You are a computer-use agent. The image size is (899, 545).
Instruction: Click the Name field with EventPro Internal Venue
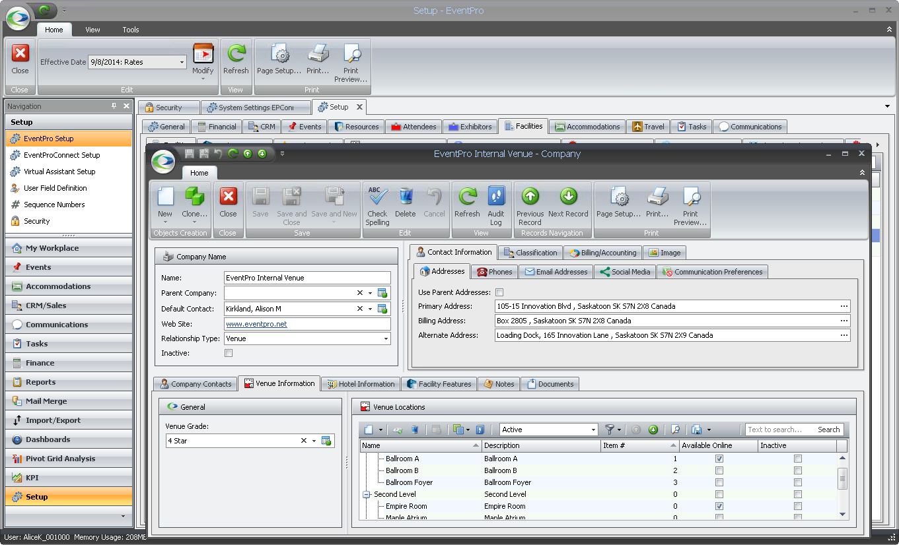[307, 278]
